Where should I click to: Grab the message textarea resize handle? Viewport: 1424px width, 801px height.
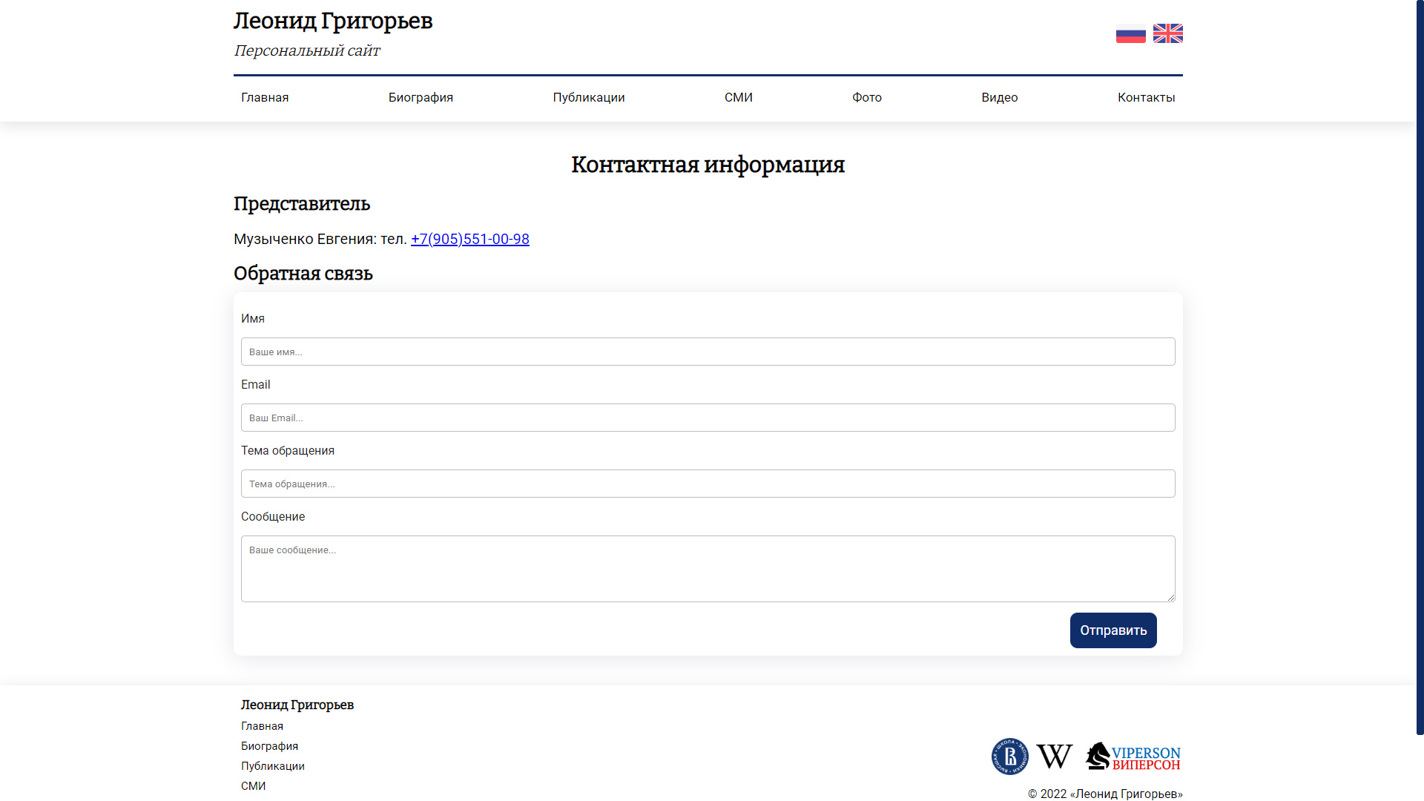tap(1171, 597)
